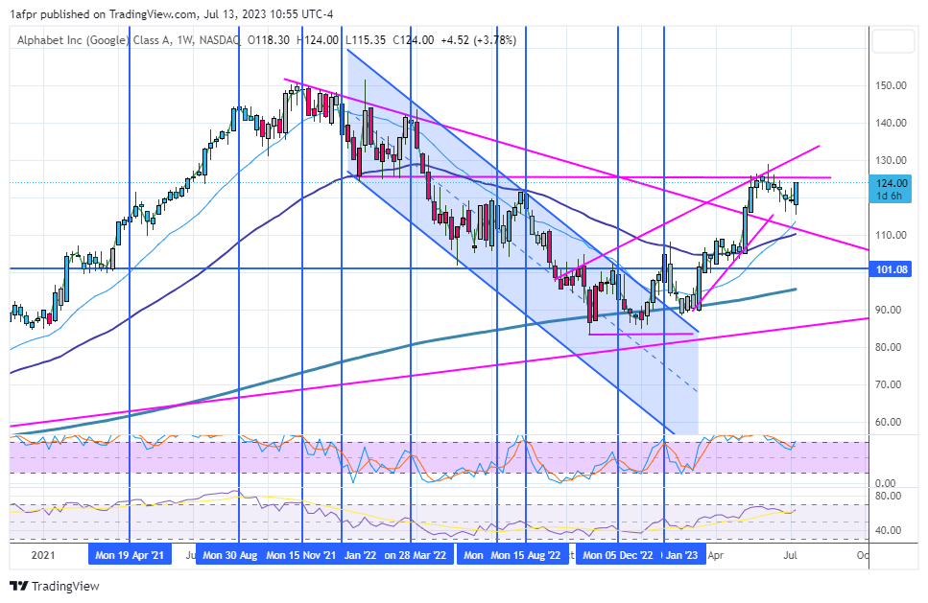Click the Jul label on time axis

790,555
